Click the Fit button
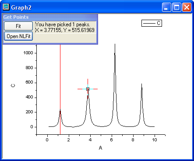194x161 pixels. (18, 26)
